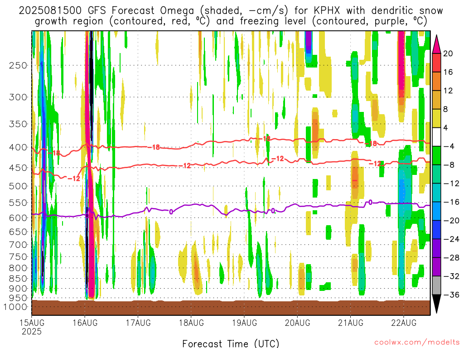Click the pink upper arrow of the colorbar
This screenshot has height=348, width=464.
pyautogui.click(x=436, y=44)
